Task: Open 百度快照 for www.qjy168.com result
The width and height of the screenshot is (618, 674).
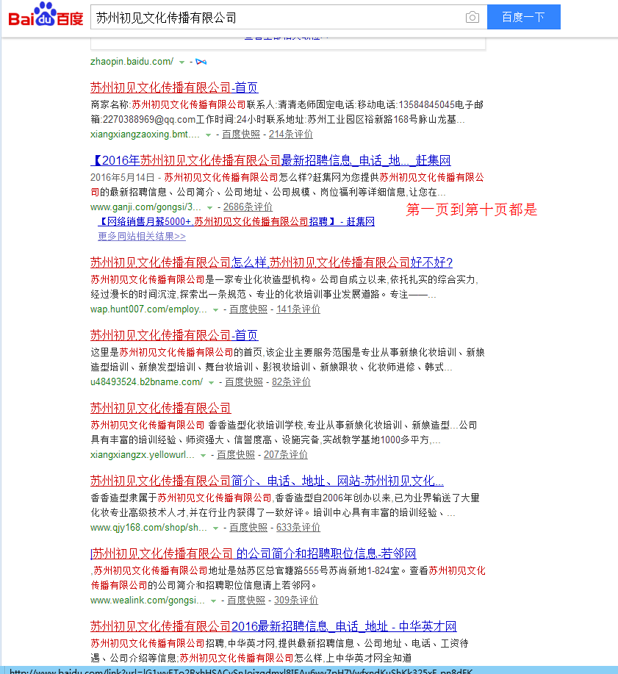Action: (248, 527)
